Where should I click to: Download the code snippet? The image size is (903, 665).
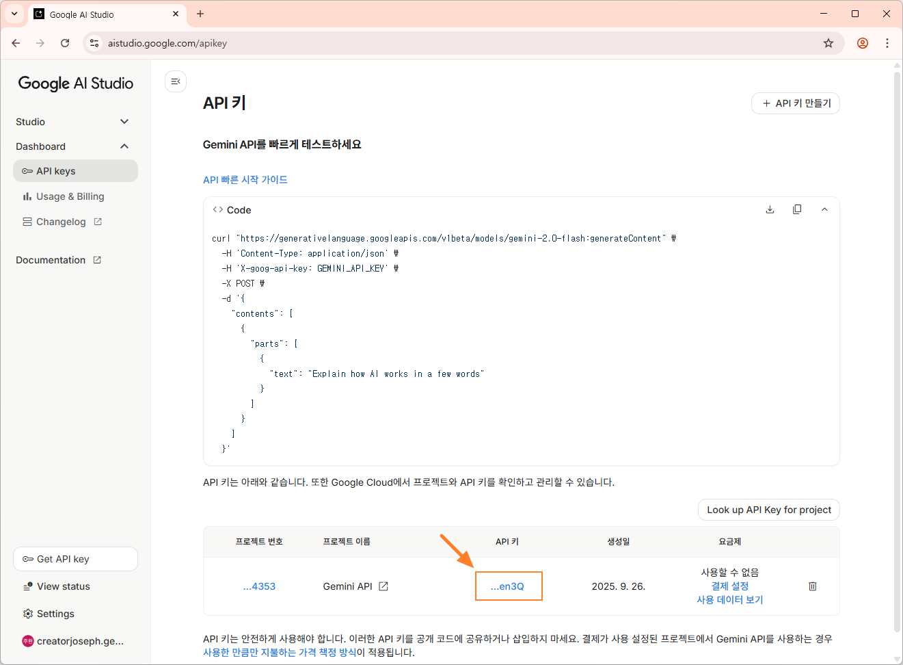pyautogui.click(x=770, y=209)
